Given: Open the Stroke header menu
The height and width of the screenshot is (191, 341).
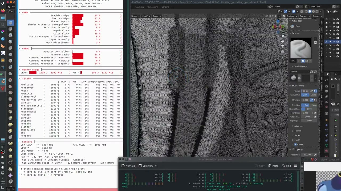Looking at the screenshot, I should [135, 16].
